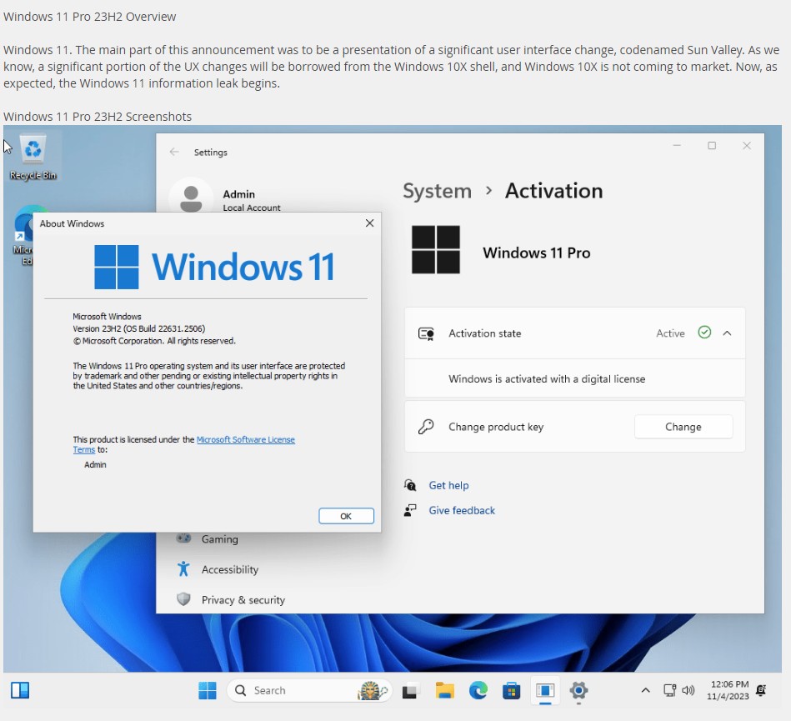Close the About Windows dialog
This screenshot has width=791, height=721.
[x=369, y=223]
